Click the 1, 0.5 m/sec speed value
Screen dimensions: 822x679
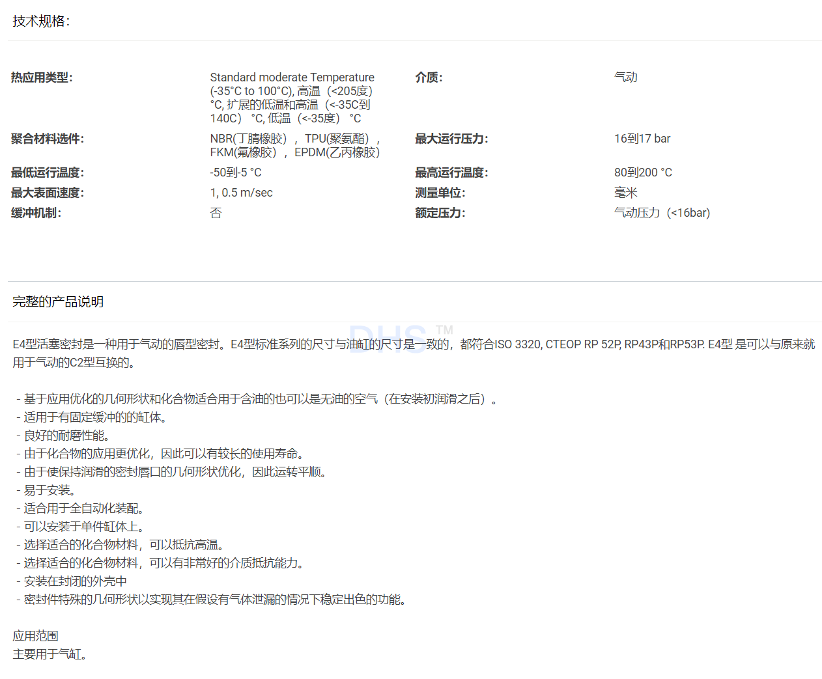[x=241, y=193]
